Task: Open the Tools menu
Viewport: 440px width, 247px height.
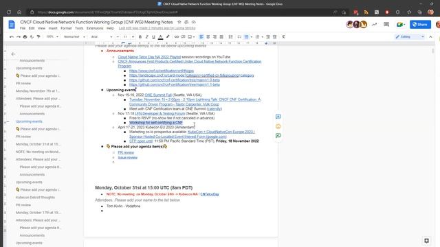Action: [79, 28]
